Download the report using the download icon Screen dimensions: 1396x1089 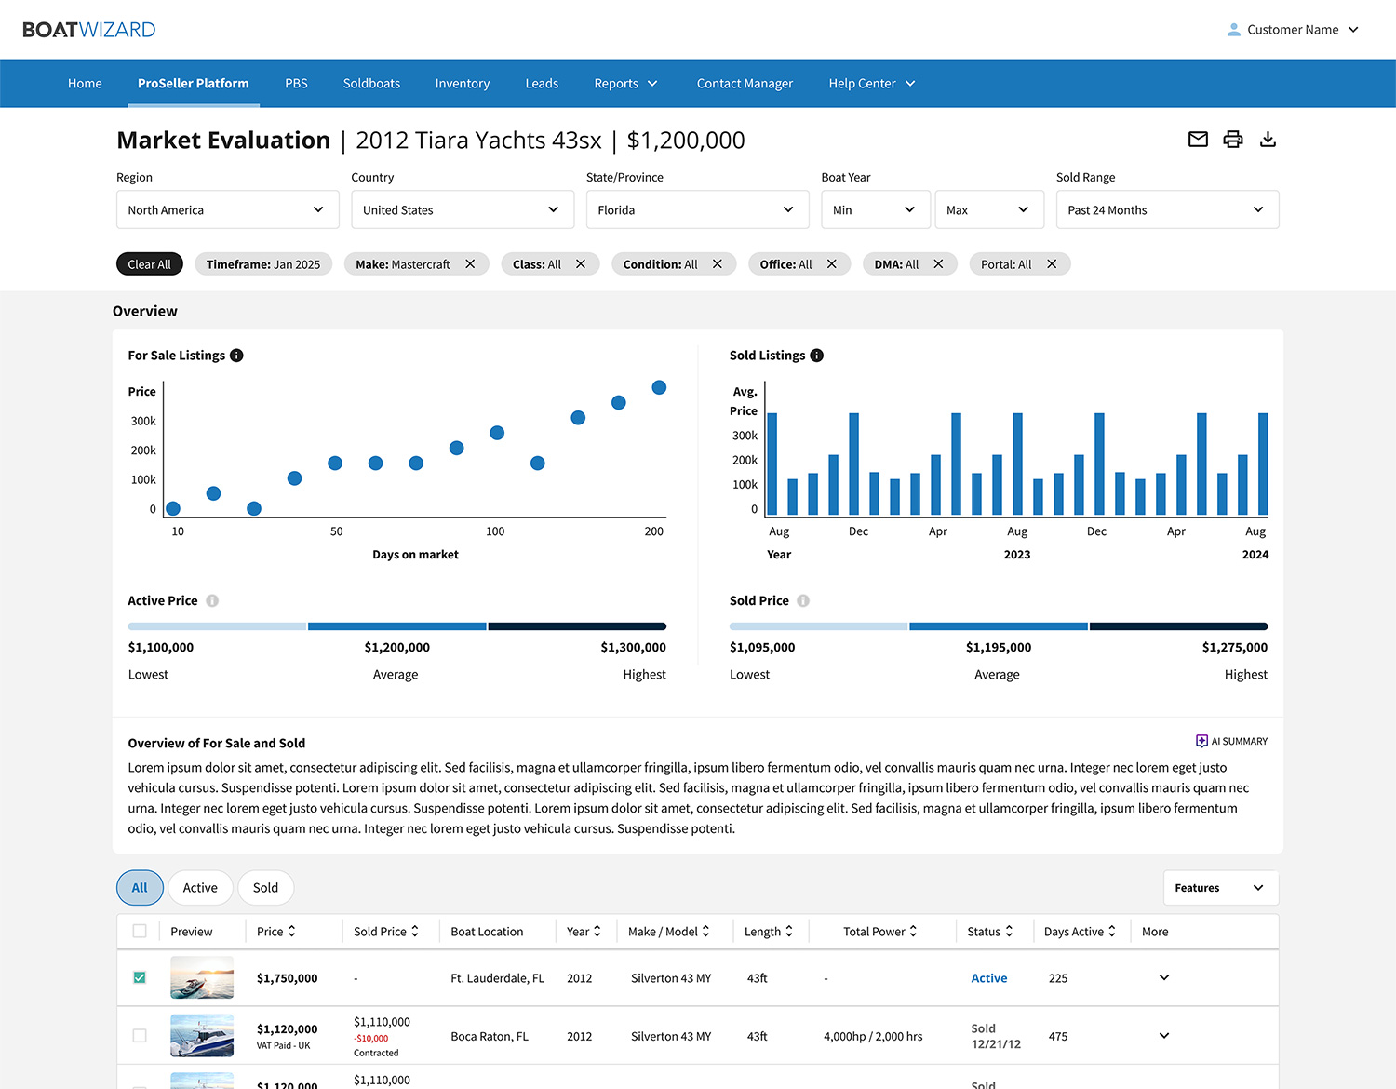tap(1268, 139)
